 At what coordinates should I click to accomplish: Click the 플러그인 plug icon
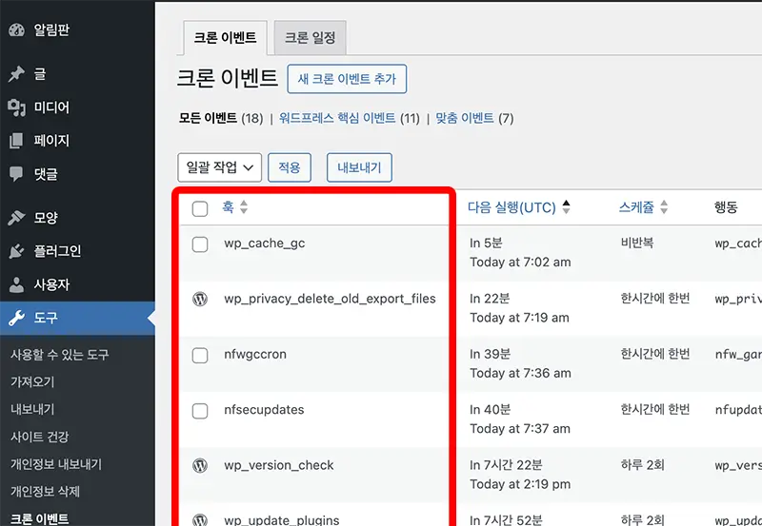click(x=16, y=251)
